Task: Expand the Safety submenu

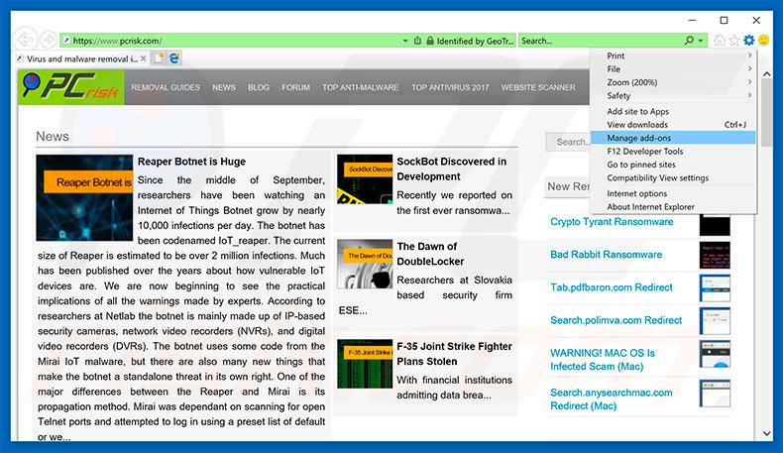Action: (673, 95)
